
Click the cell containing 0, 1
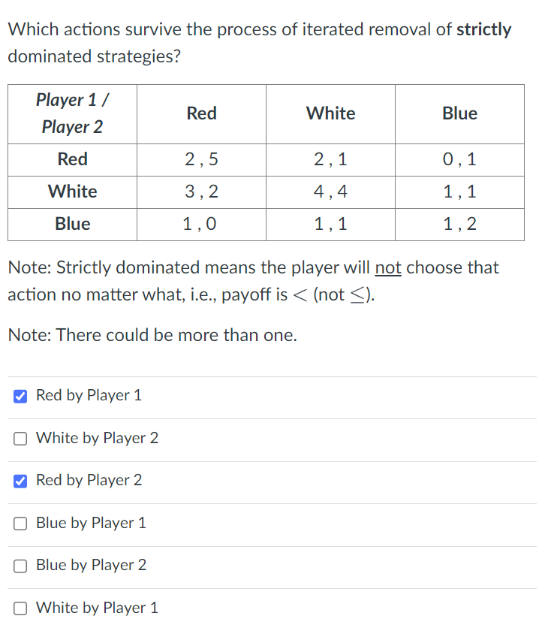pyautogui.click(x=459, y=159)
